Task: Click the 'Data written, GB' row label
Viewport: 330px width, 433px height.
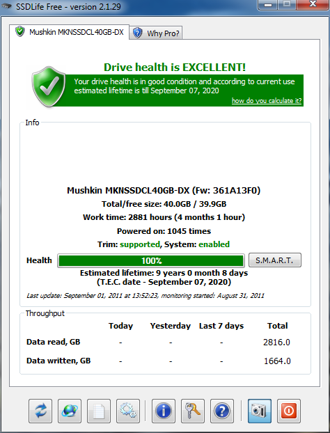Action: point(58,361)
